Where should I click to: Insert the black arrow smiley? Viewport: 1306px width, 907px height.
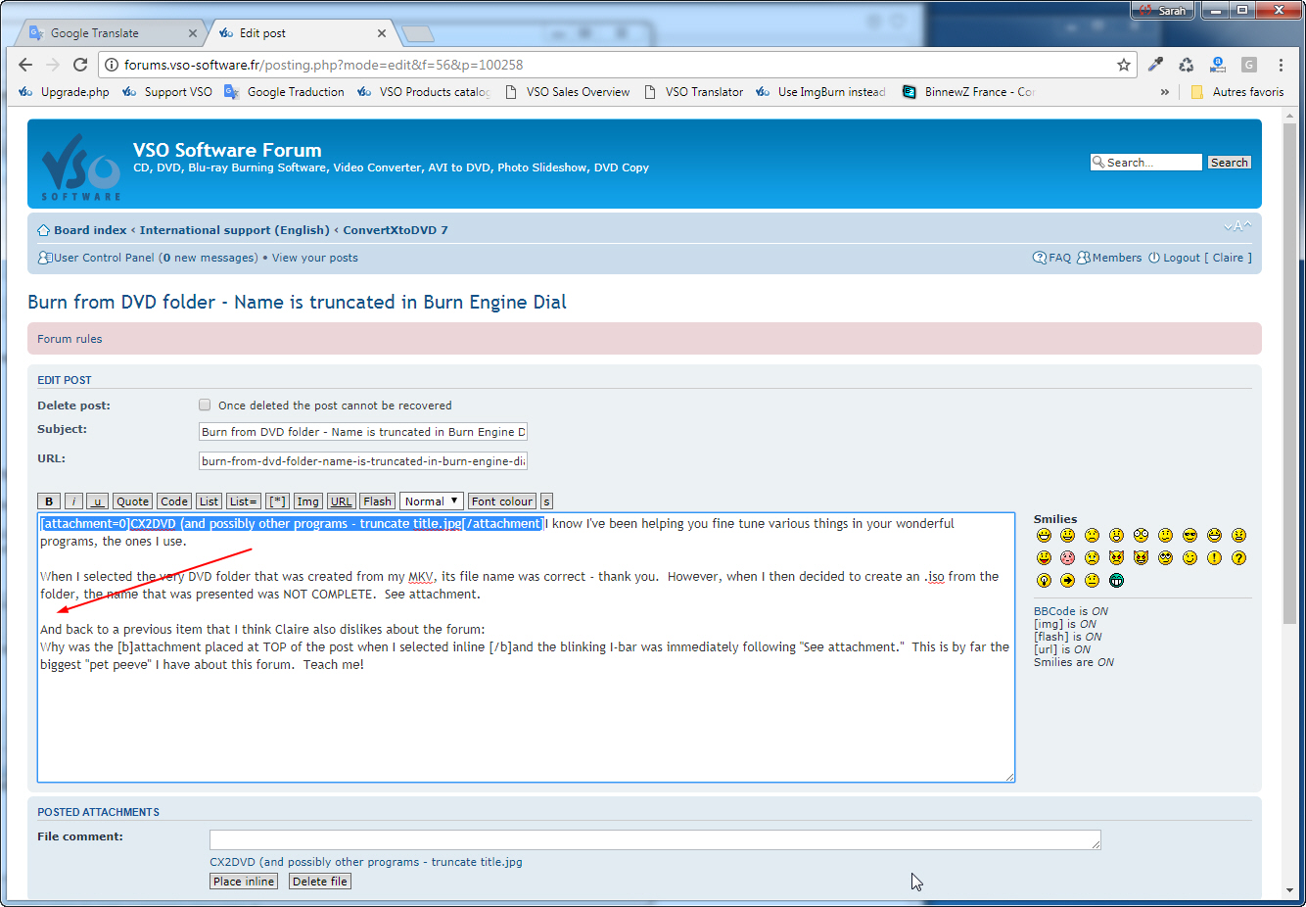(1067, 581)
